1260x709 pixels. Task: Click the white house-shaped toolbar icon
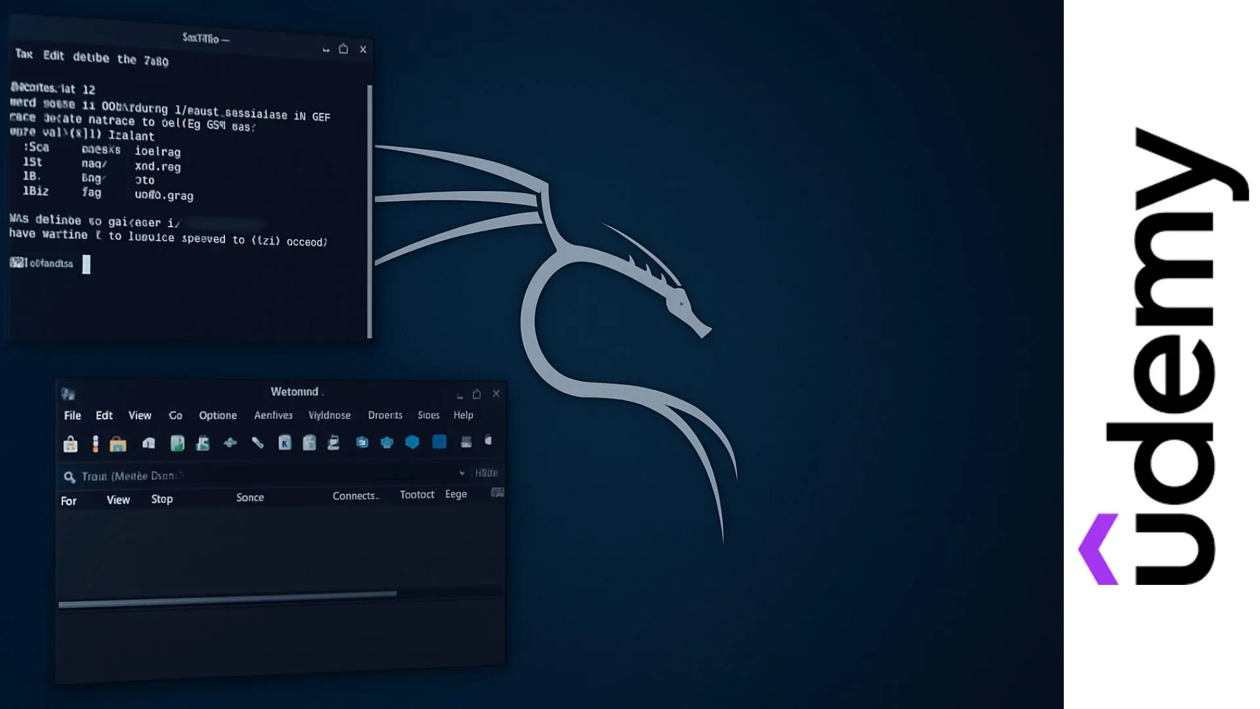pyautogui.click(x=149, y=443)
